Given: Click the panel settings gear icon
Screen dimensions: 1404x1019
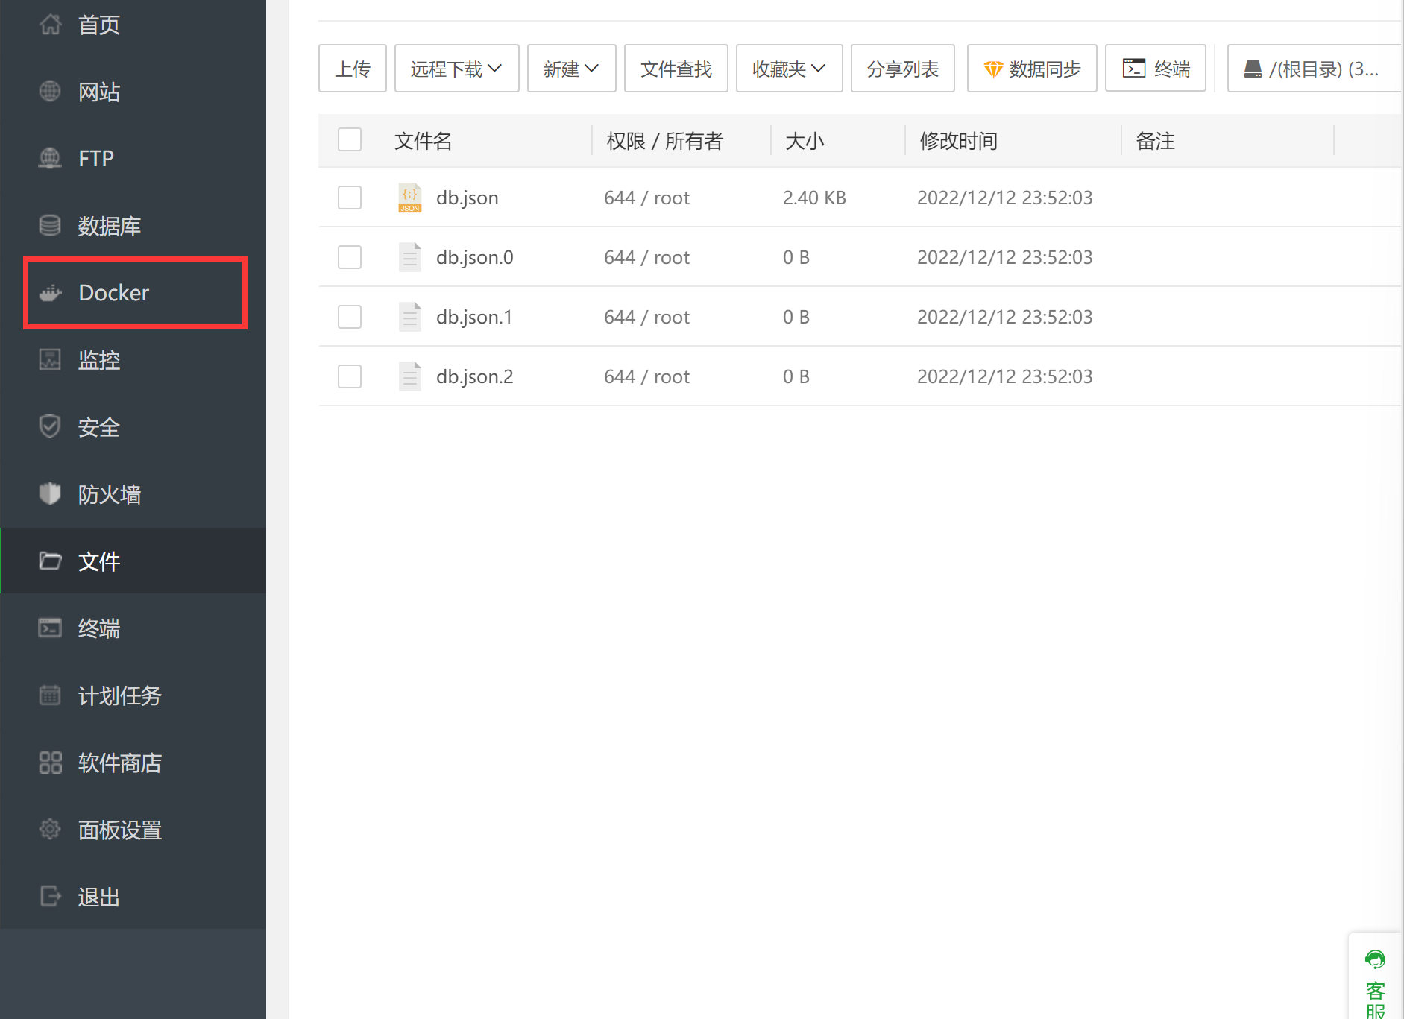Looking at the screenshot, I should (x=50, y=829).
